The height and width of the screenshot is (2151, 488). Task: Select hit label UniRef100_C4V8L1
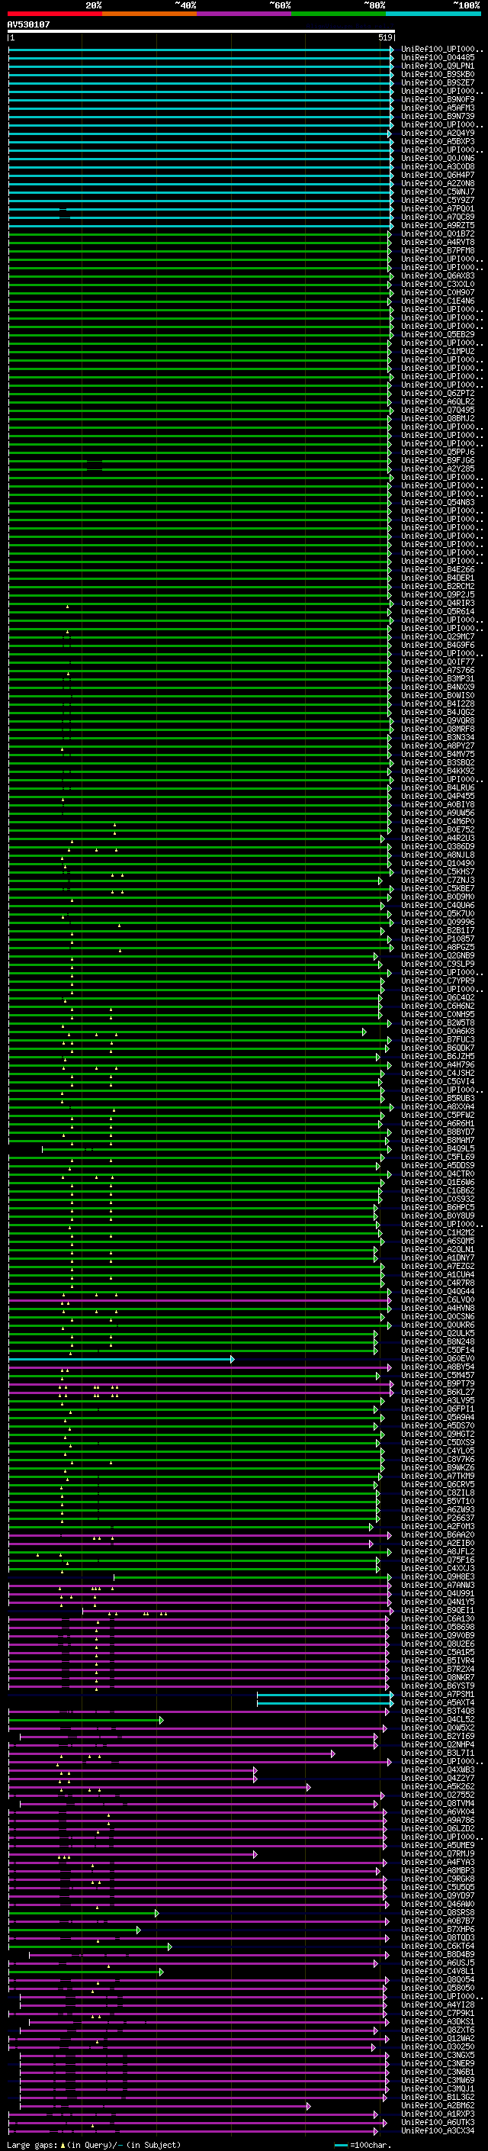pos(438,1971)
